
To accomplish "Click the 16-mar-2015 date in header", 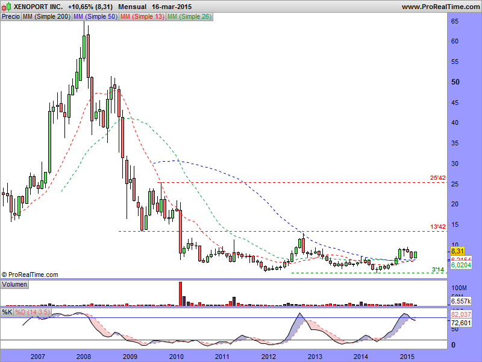I will (x=172, y=7).
